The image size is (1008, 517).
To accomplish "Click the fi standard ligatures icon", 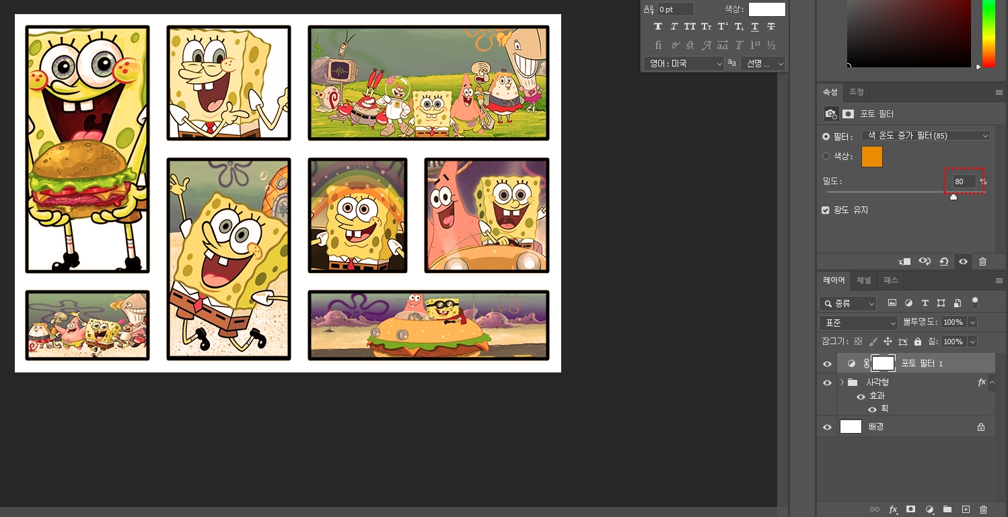I will pos(658,45).
